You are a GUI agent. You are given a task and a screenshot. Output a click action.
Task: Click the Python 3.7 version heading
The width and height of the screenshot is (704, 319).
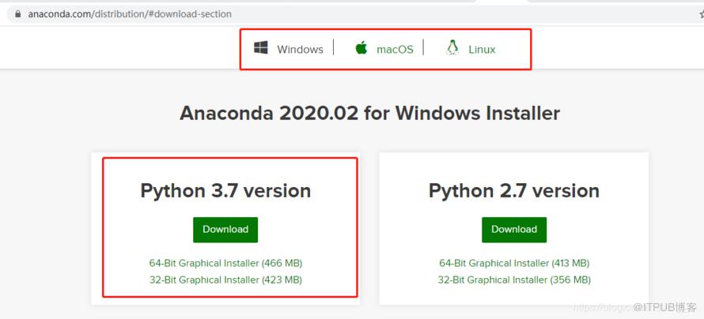coord(225,191)
